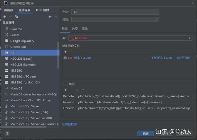Click 下载版本 1.4.200 link
Viewport: 197px width, 140px height.
coord(162,58)
